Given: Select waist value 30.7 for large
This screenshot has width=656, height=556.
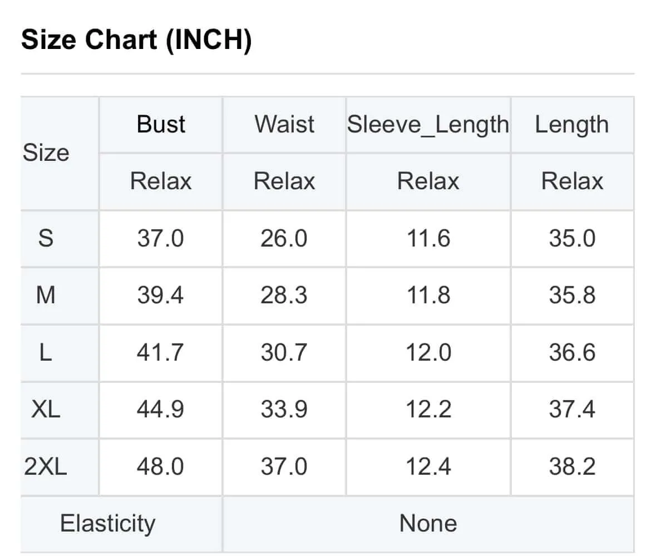Looking at the screenshot, I should point(284,352).
